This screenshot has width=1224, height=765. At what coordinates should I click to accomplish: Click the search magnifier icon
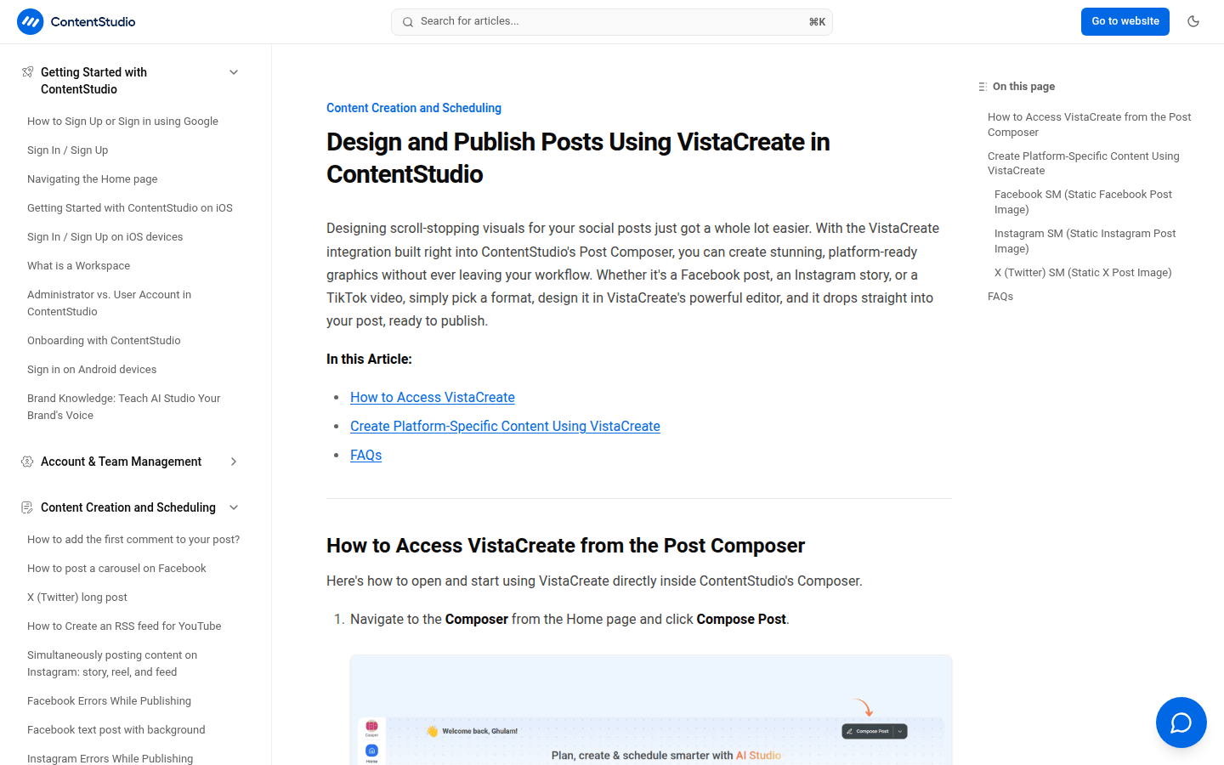408,22
